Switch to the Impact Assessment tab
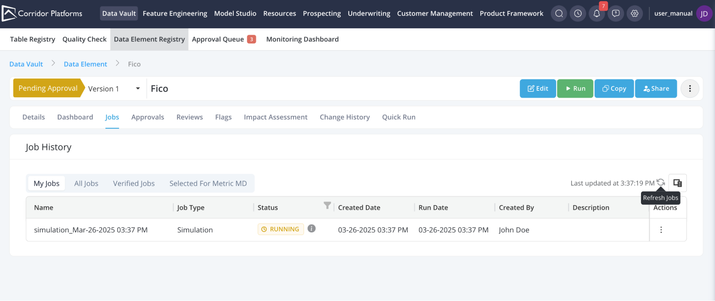 click(275, 117)
